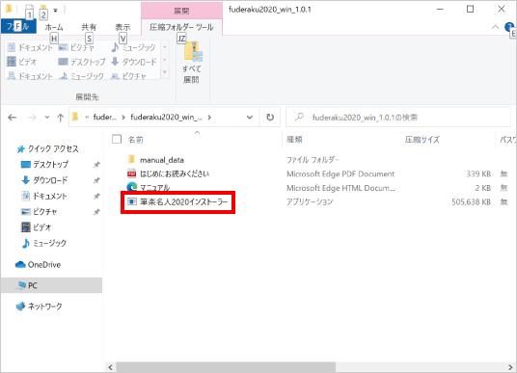This screenshot has height=373, width=517.
Task: Switch to the ホーム ribbon tab
Action: 54,27
